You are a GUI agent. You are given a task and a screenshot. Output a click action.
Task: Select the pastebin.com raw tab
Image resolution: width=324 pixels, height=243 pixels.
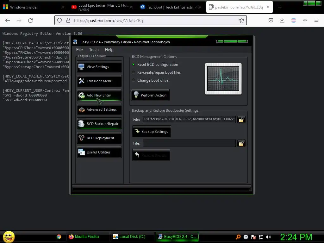pyautogui.click(x=239, y=7)
